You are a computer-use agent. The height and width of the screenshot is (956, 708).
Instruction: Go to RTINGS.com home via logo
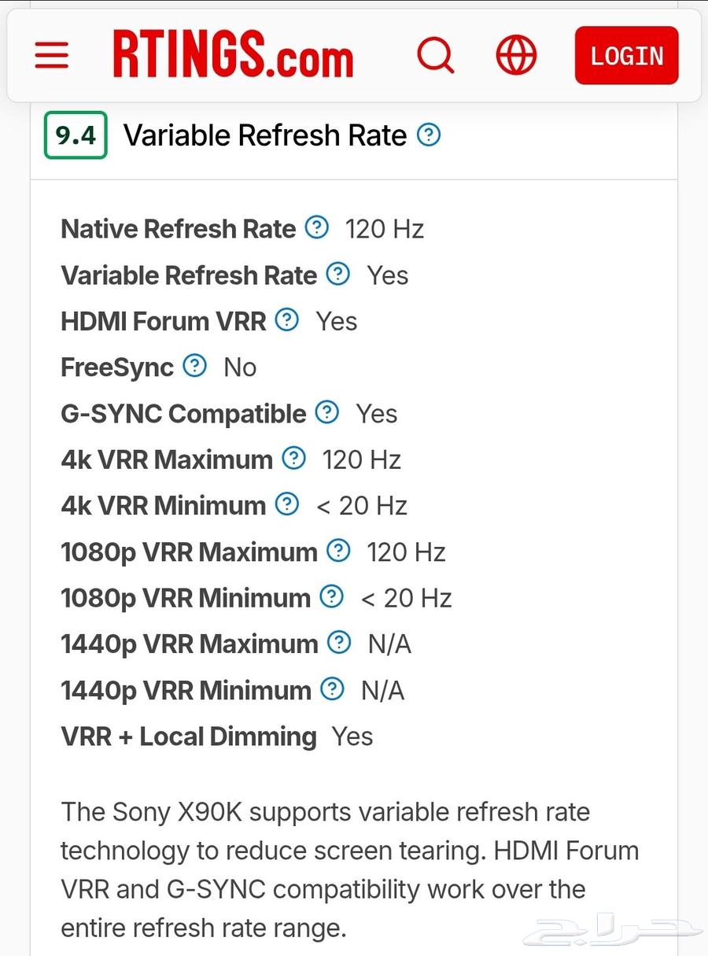coord(233,55)
